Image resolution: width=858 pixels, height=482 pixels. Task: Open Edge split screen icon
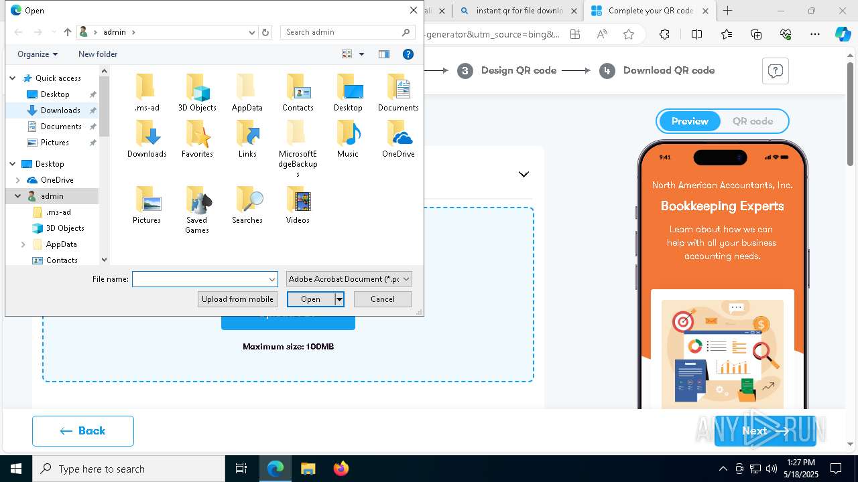[x=696, y=34]
